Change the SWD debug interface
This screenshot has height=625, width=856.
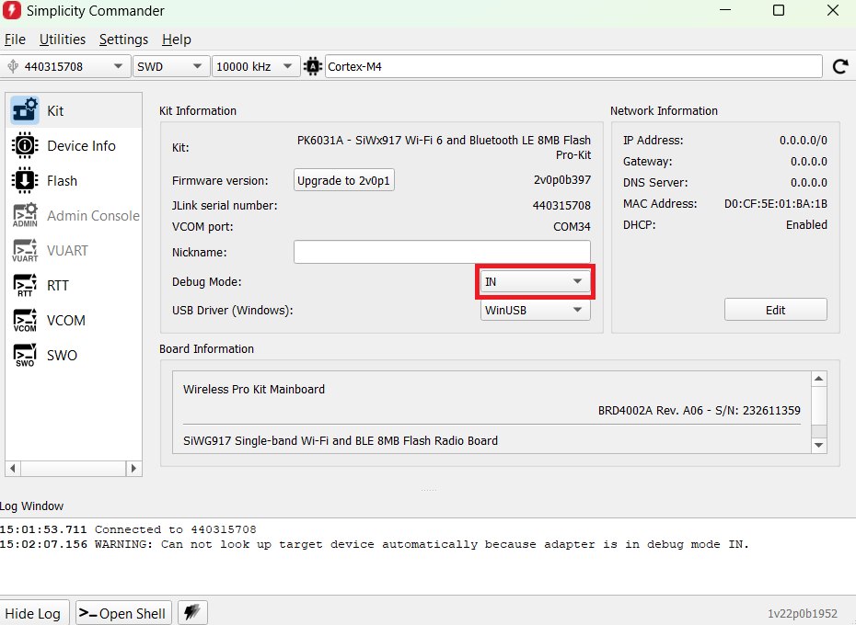click(x=170, y=65)
